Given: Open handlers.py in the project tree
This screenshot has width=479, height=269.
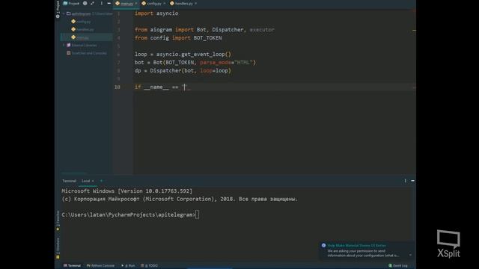Looking at the screenshot, I should click(82, 30).
